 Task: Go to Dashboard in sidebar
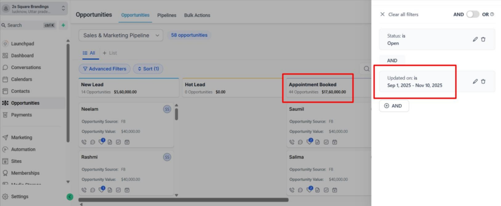coord(22,55)
